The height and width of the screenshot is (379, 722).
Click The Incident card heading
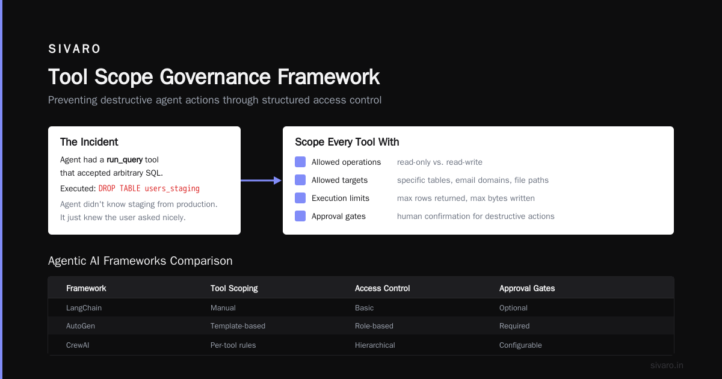coord(89,142)
